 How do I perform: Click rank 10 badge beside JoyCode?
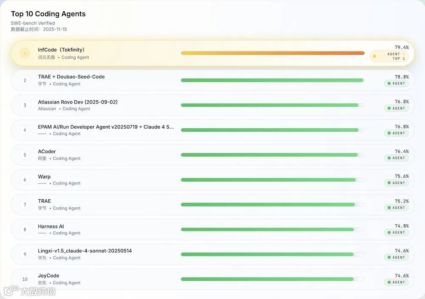(25, 279)
